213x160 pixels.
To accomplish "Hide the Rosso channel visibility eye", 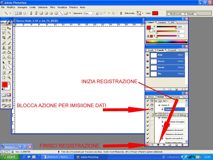I will [148, 61].
